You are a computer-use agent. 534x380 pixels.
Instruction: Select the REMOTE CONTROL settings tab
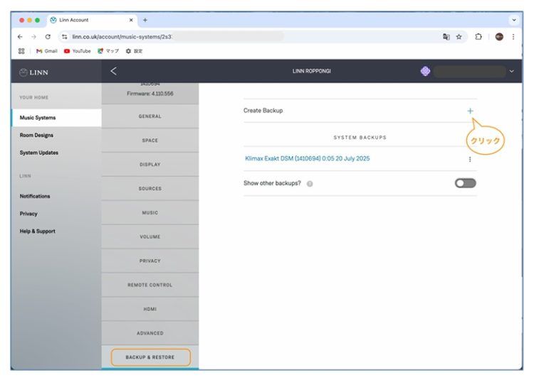click(150, 285)
